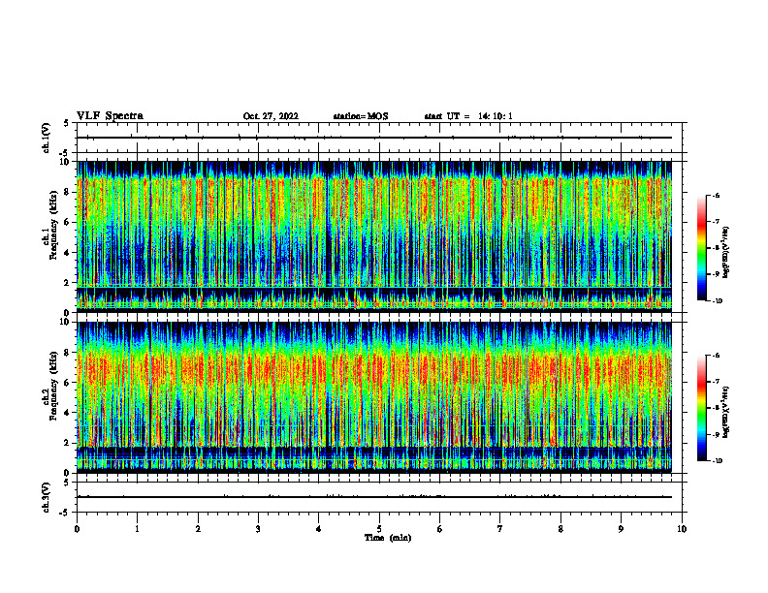Click time axis tick label "2"
Image resolution: width=768 pixels, height=593 pixels.
198,529
